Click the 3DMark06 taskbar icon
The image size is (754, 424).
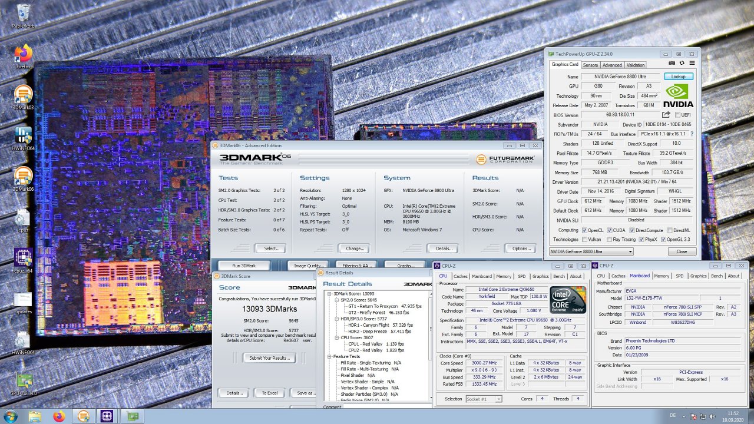pos(84,416)
